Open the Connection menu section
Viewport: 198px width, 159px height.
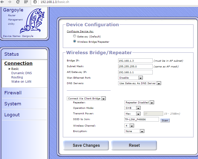(x=19, y=63)
